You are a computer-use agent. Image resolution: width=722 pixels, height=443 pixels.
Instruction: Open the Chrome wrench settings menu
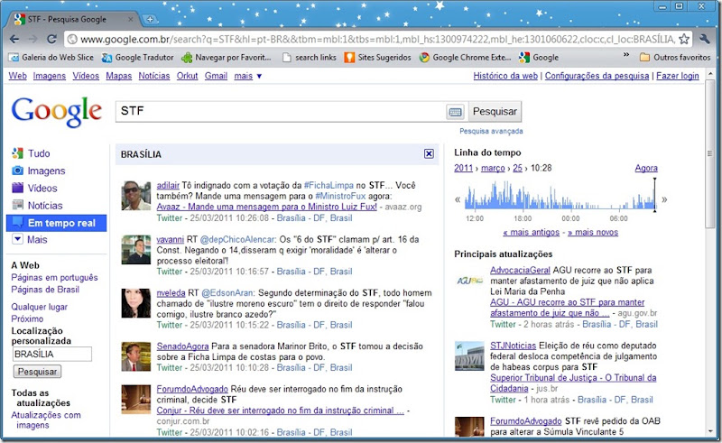coord(705,39)
